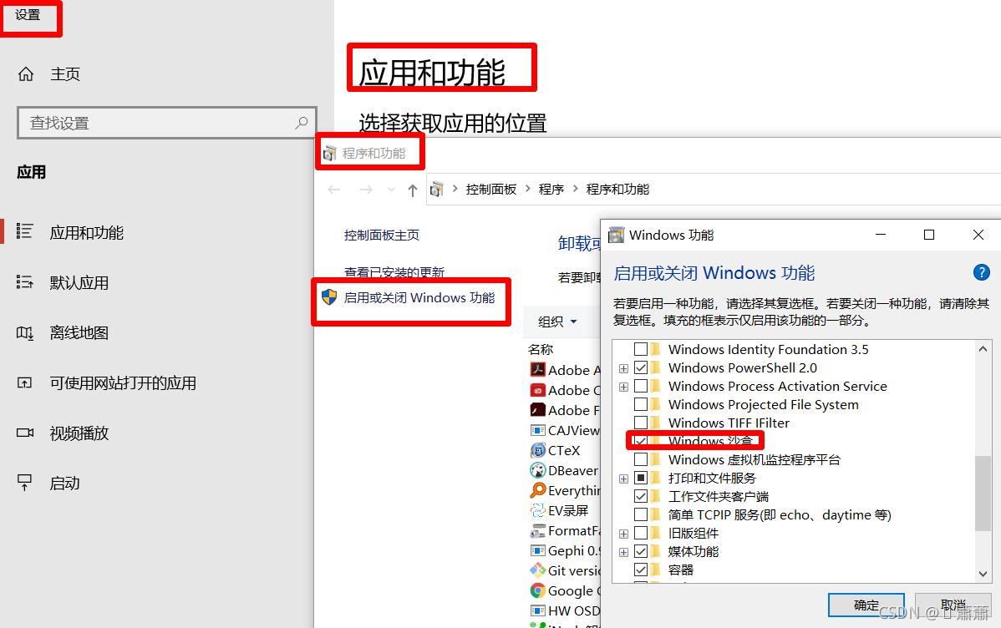Screen dimensions: 1001x628
Task: Select Gephi program icon
Action: point(538,550)
